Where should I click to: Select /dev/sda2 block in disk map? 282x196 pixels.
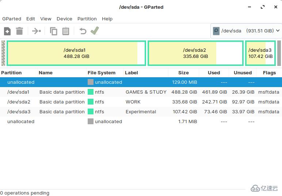tap(195, 53)
